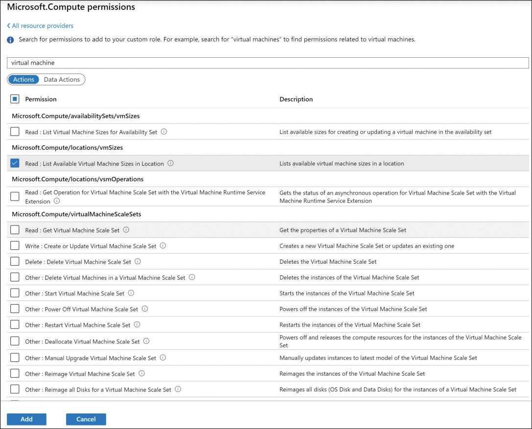This screenshot has height=429, width=532.
Task: Show info for Deallocate Virtual Machine Scale Set
Action: (146, 341)
